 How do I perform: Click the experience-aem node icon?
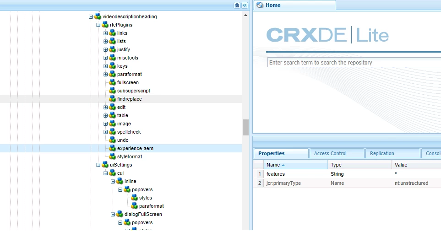click(113, 148)
